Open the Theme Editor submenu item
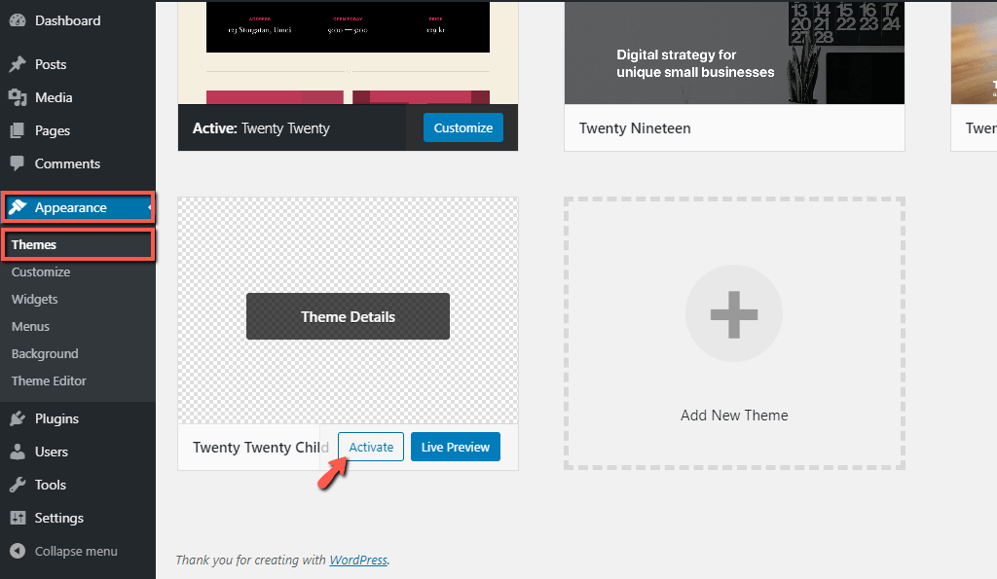This screenshot has width=997, height=579. tap(49, 380)
